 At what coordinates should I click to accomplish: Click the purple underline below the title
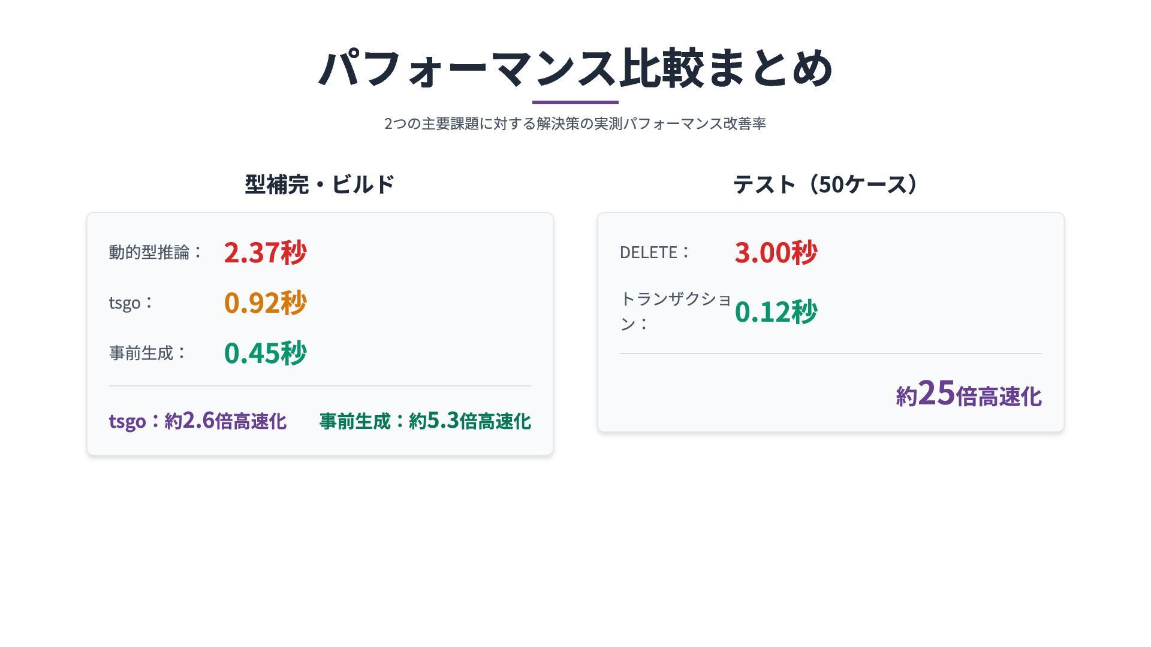pyautogui.click(x=575, y=102)
